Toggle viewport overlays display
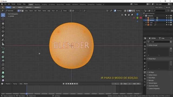 click(115, 11)
